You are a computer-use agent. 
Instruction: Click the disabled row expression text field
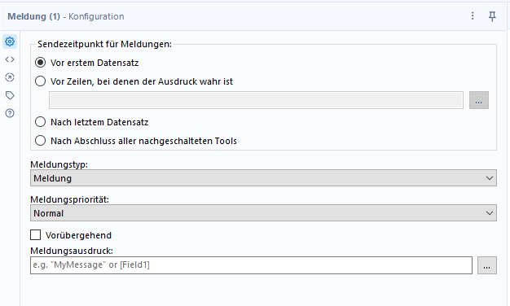[256, 100]
